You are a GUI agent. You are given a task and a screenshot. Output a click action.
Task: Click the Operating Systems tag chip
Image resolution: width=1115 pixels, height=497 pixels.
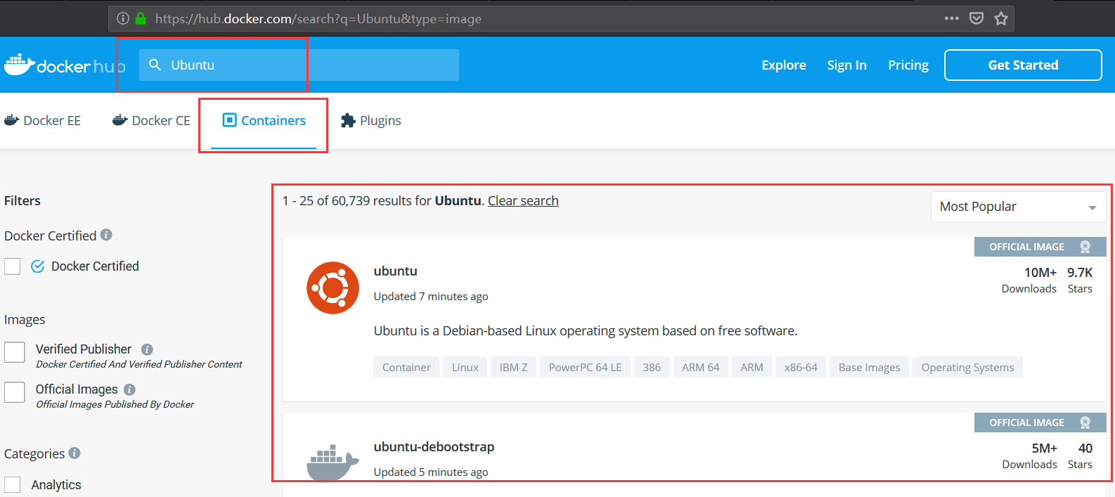coord(967,367)
